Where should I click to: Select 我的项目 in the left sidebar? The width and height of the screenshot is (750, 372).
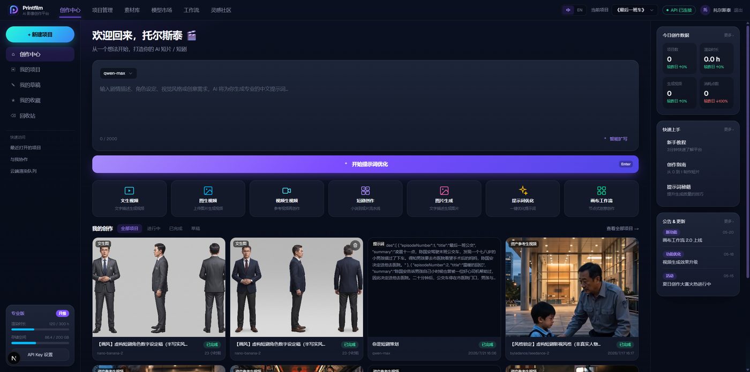point(40,70)
